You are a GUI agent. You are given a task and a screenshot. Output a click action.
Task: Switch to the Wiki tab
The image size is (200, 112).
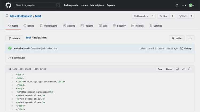(103, 26)
